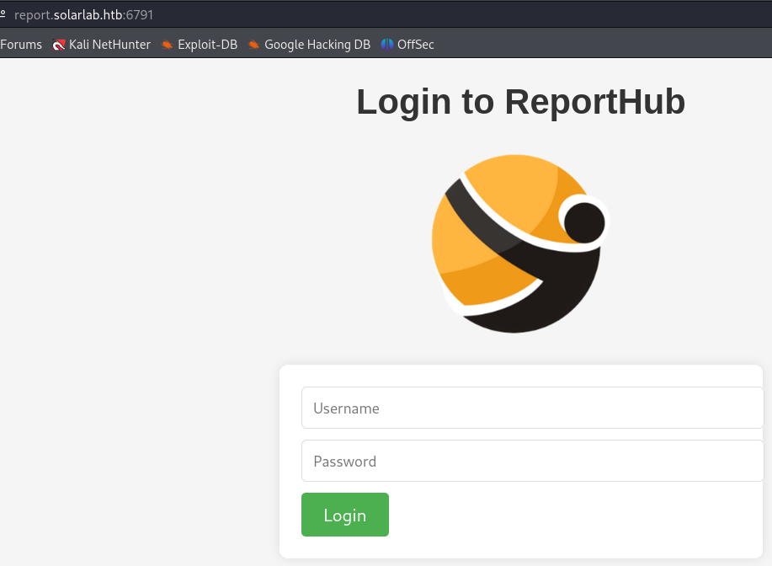Click the "Login to ReportHub" heading
772x566 pixels.
click(x=521, y=102)
